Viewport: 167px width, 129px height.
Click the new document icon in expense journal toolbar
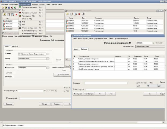tap(68, 14)
